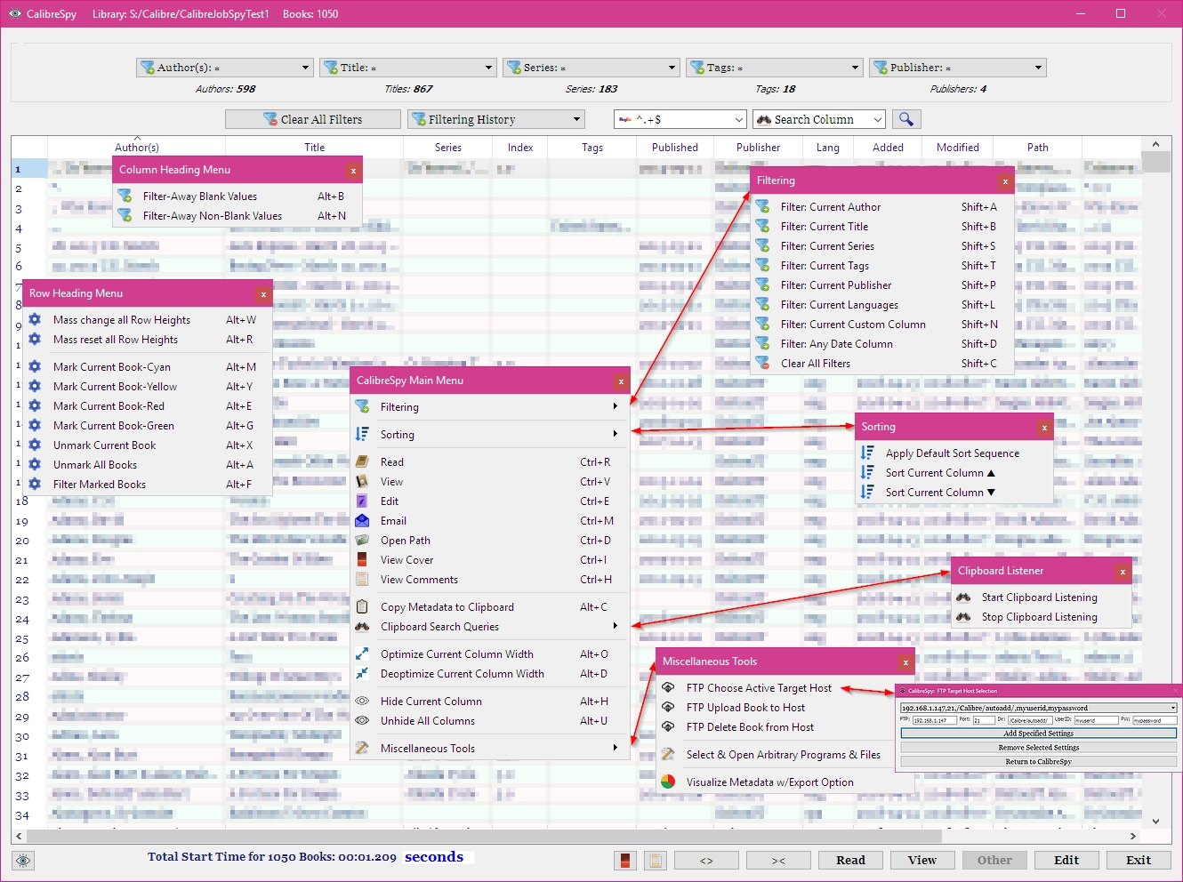The image size is (1183, 882).
Task: Expand the Miscellaneous Tools submenu
Action: (x=490, y=748)
